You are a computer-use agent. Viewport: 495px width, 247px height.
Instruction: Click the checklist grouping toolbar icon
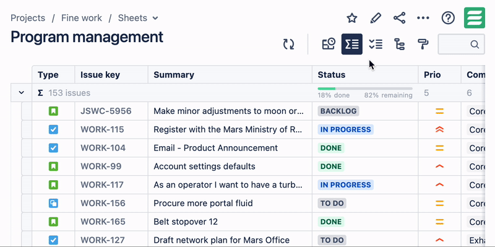point(376,44)
